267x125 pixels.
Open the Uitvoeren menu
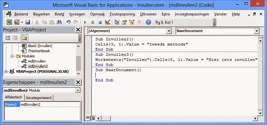148,14
